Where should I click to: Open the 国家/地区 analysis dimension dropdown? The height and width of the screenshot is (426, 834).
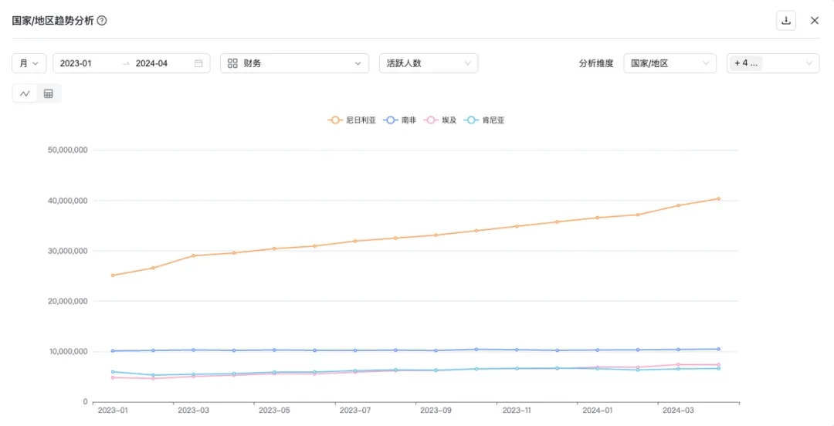pyautogui.click(x=670, y=63)
